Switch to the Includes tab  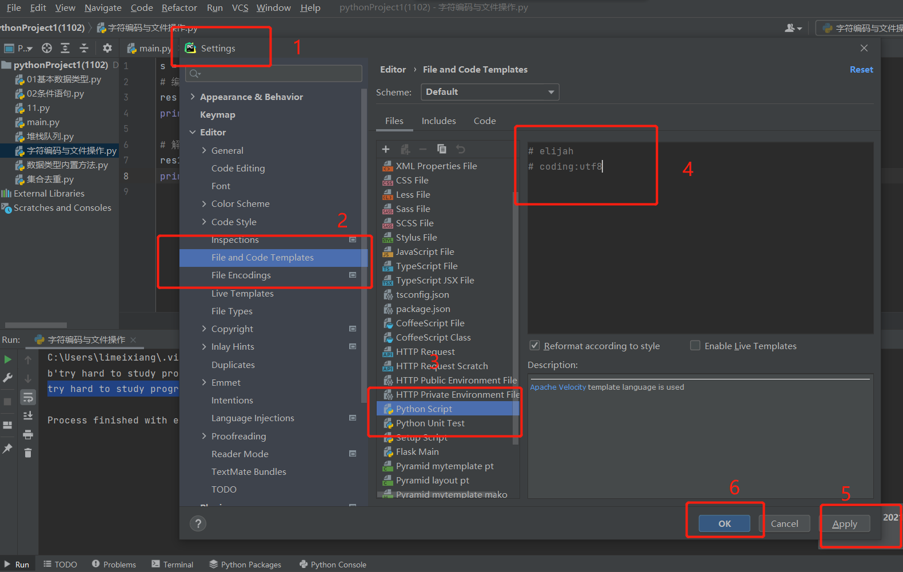[438, 121]
